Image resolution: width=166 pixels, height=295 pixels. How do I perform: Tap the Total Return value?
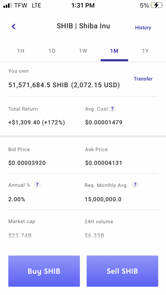[x=37, y=122]
